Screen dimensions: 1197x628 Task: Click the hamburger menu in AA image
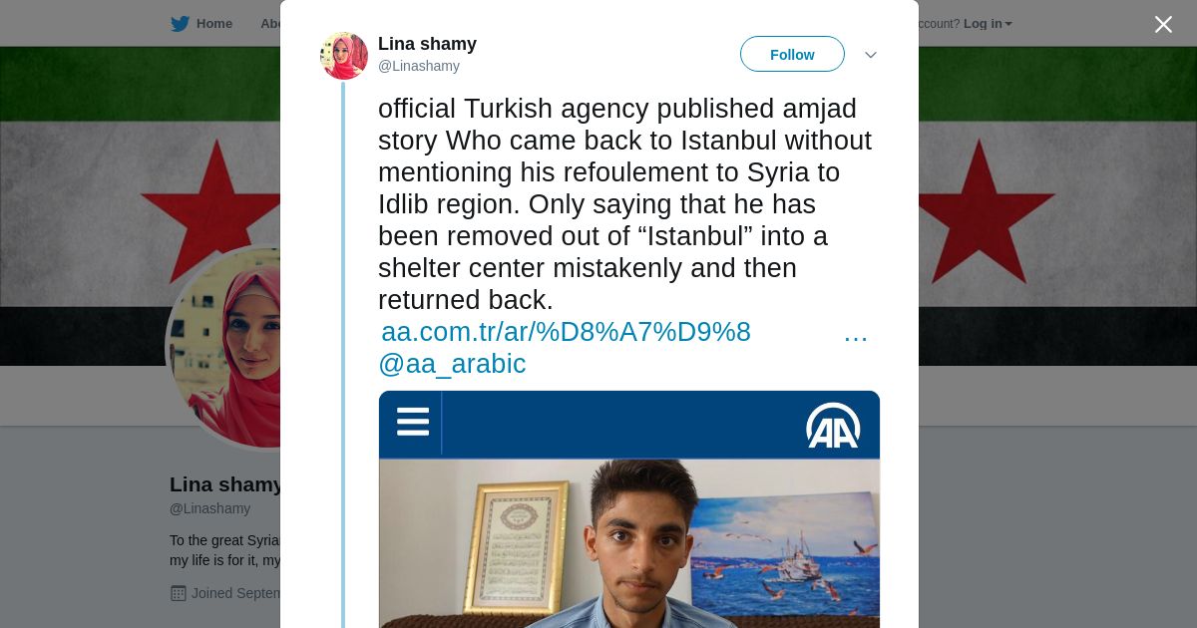tap(412, 422)
